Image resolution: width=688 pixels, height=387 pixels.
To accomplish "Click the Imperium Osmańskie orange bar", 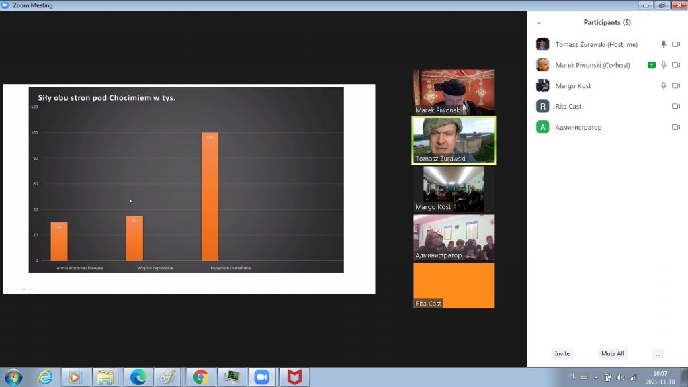I will click(x=210, y=196).
